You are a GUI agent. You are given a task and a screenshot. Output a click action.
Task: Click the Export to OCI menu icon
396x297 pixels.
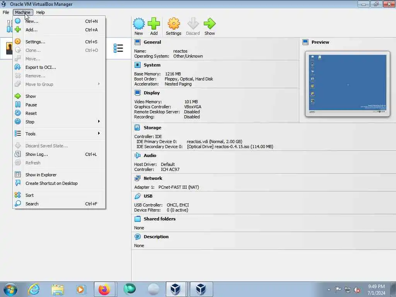18,67
